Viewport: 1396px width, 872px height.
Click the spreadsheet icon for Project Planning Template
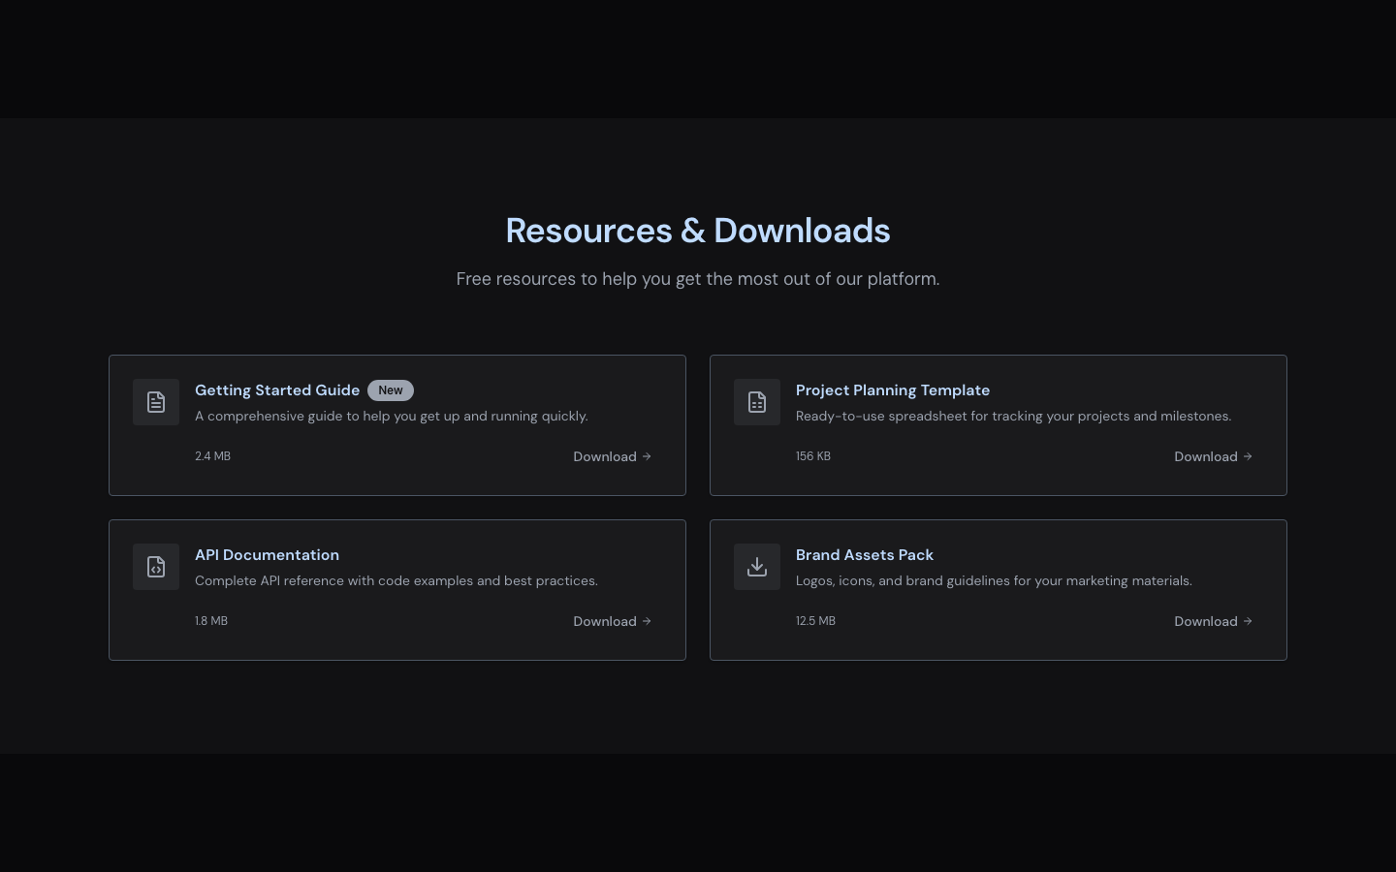pyautogui.click(x=757, y=402)
